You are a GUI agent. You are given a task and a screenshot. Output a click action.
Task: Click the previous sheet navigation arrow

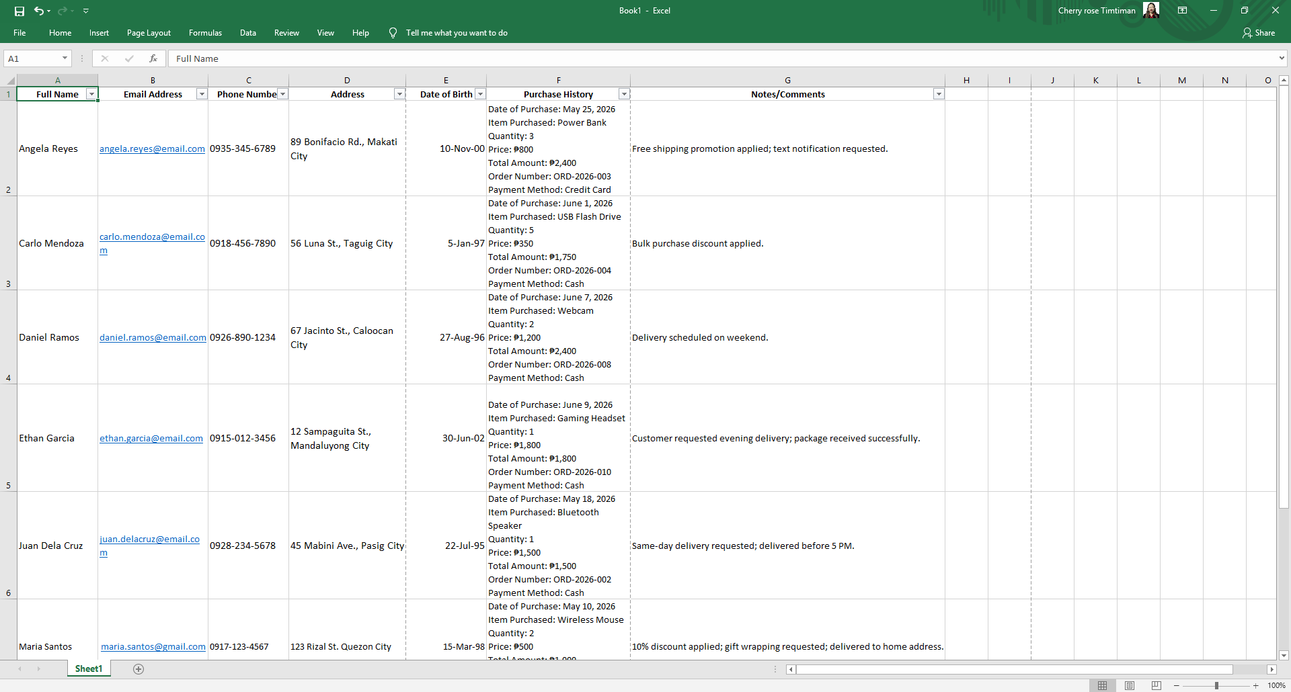click(x=20, y=669)
